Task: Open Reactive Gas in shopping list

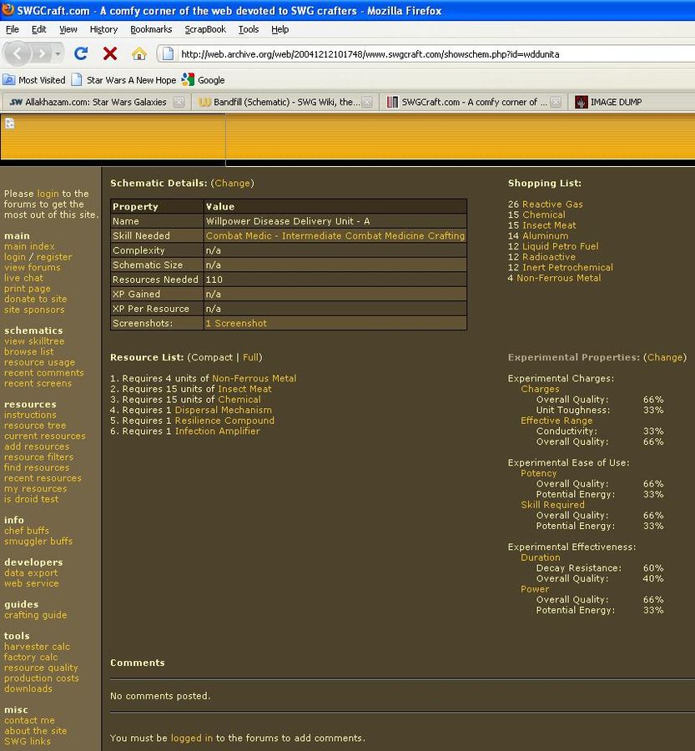Action: click(x=552, y=204)
